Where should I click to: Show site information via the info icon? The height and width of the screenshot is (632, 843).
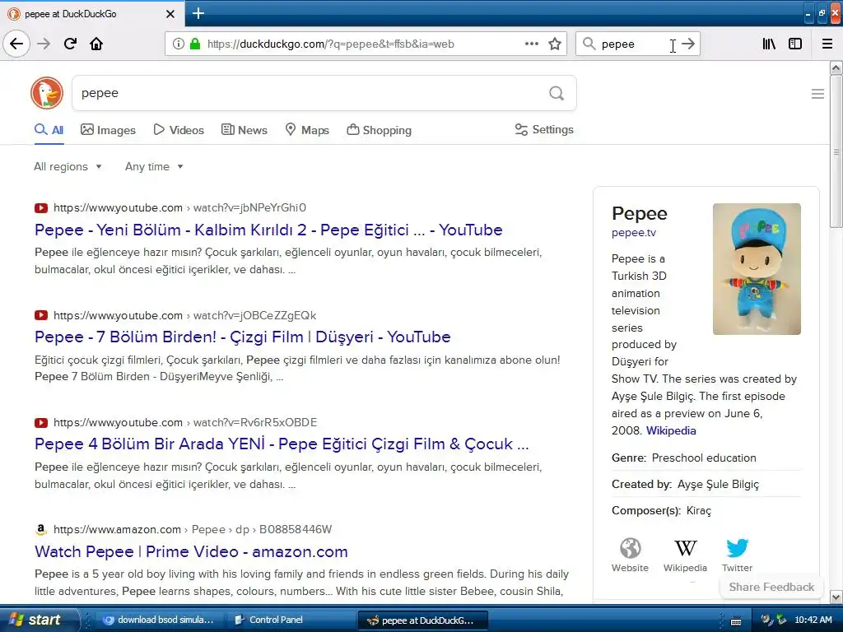pos(178,44)
